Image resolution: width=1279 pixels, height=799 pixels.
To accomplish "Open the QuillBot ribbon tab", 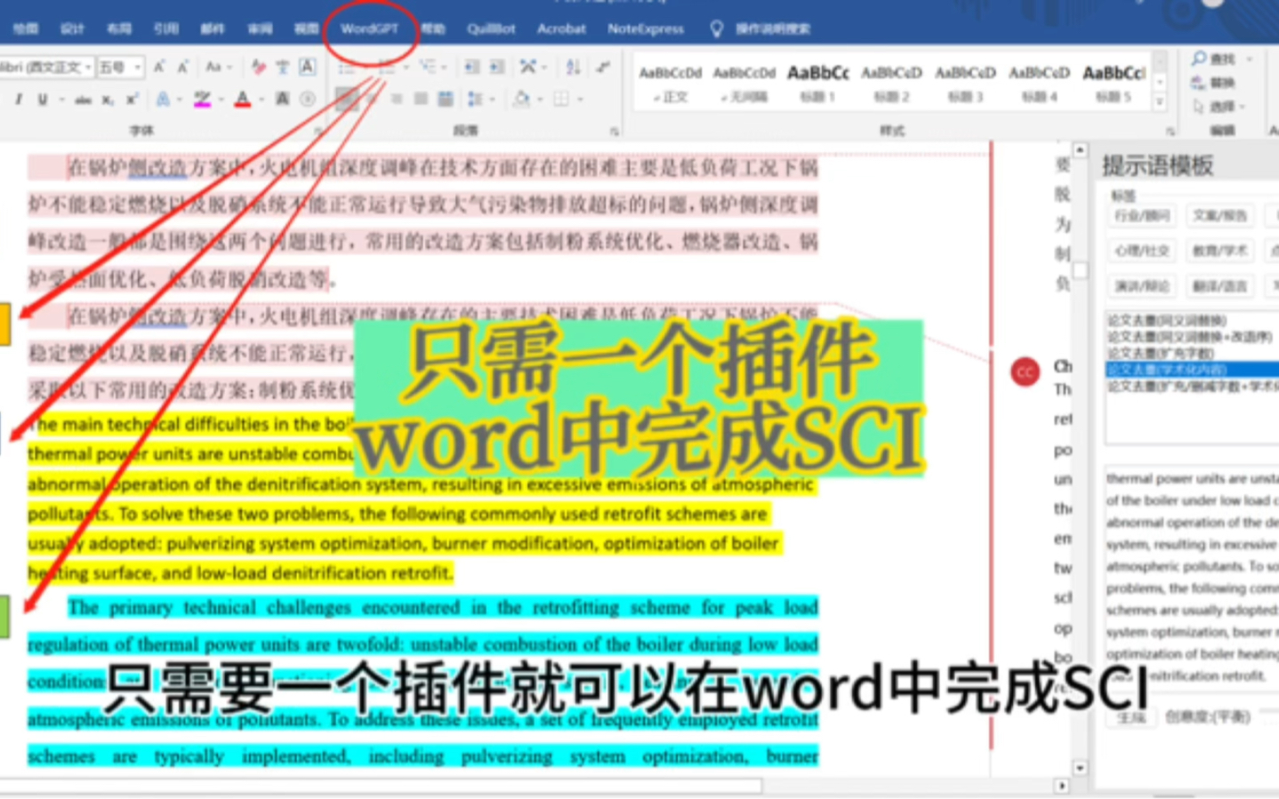I will (491, 28).
